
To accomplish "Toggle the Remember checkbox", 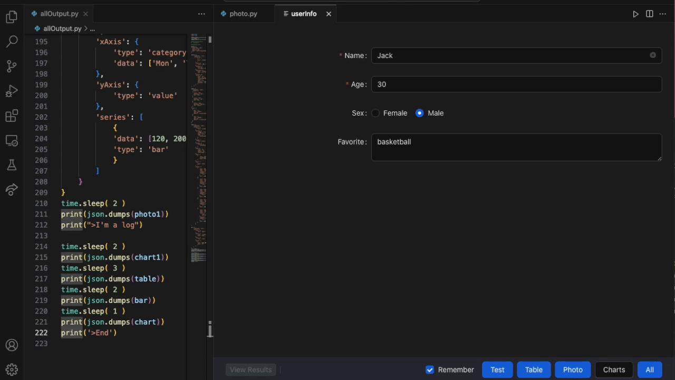I will [x=430, y=369].
